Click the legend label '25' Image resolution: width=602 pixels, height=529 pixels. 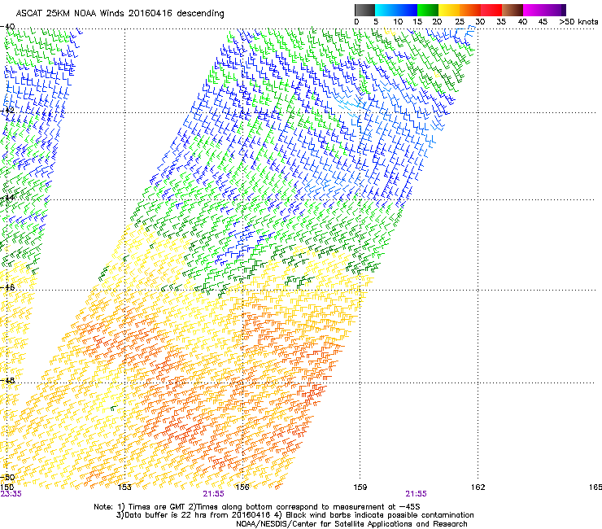click(460, 22)
